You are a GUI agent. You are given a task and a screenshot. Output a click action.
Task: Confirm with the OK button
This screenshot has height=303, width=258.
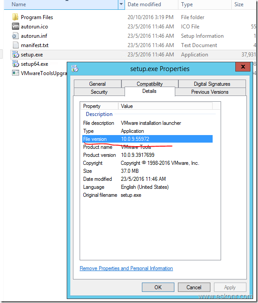[x=158, y=287]
